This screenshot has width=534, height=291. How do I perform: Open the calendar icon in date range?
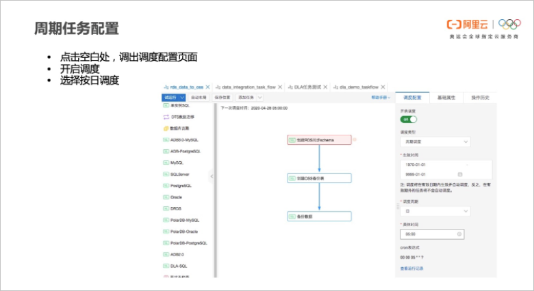pos(460,174)
